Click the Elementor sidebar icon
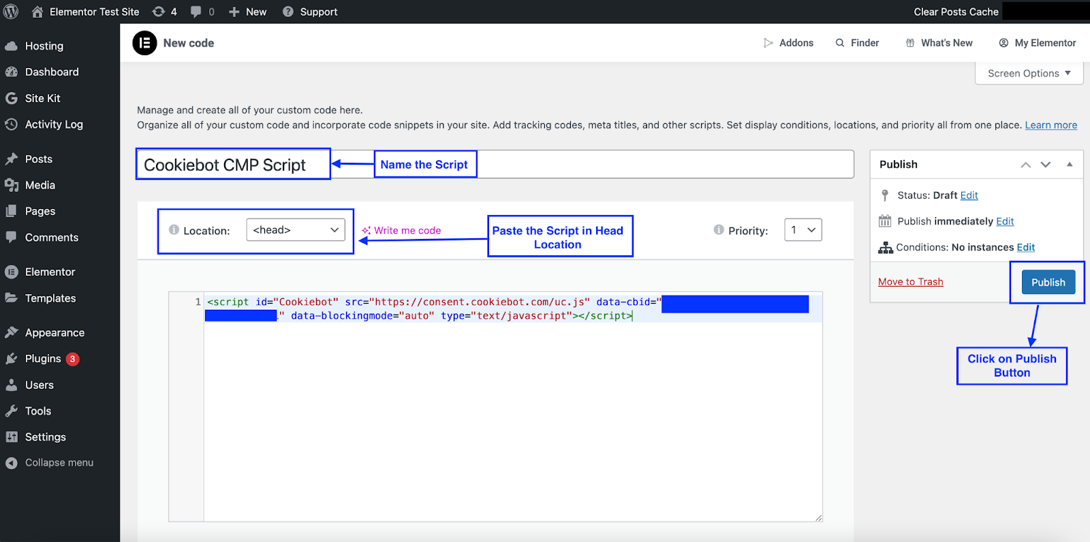1090x542 pixels. click(12, 272)
